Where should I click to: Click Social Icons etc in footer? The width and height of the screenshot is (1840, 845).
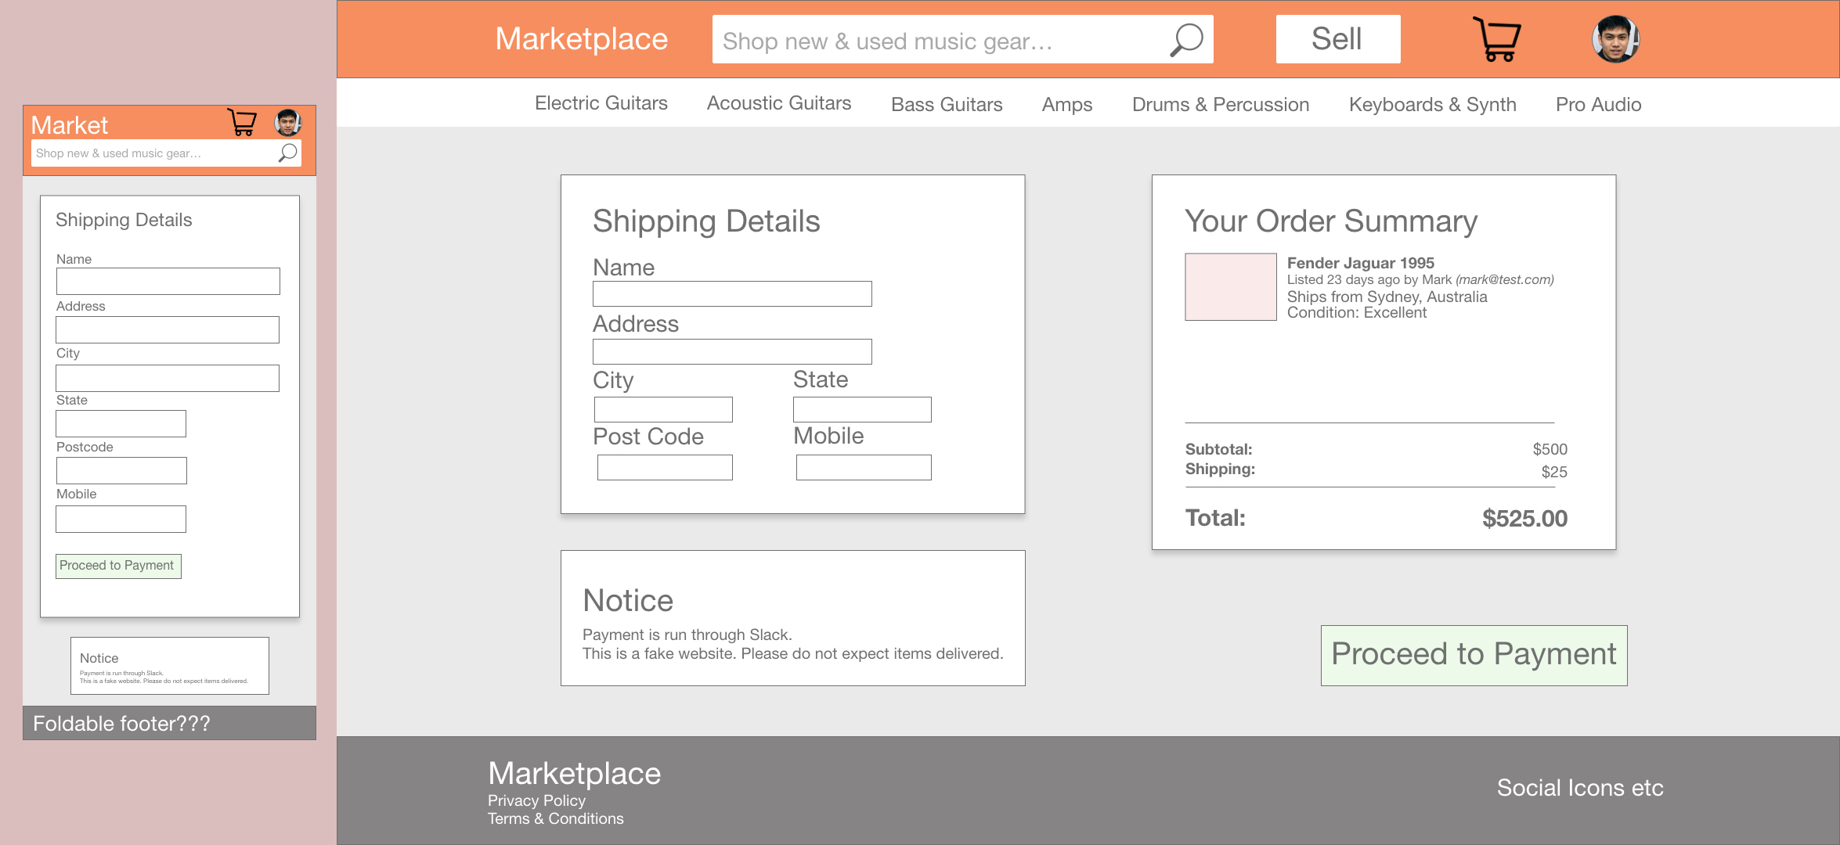pyautogui.click(x=1580, y=787)
